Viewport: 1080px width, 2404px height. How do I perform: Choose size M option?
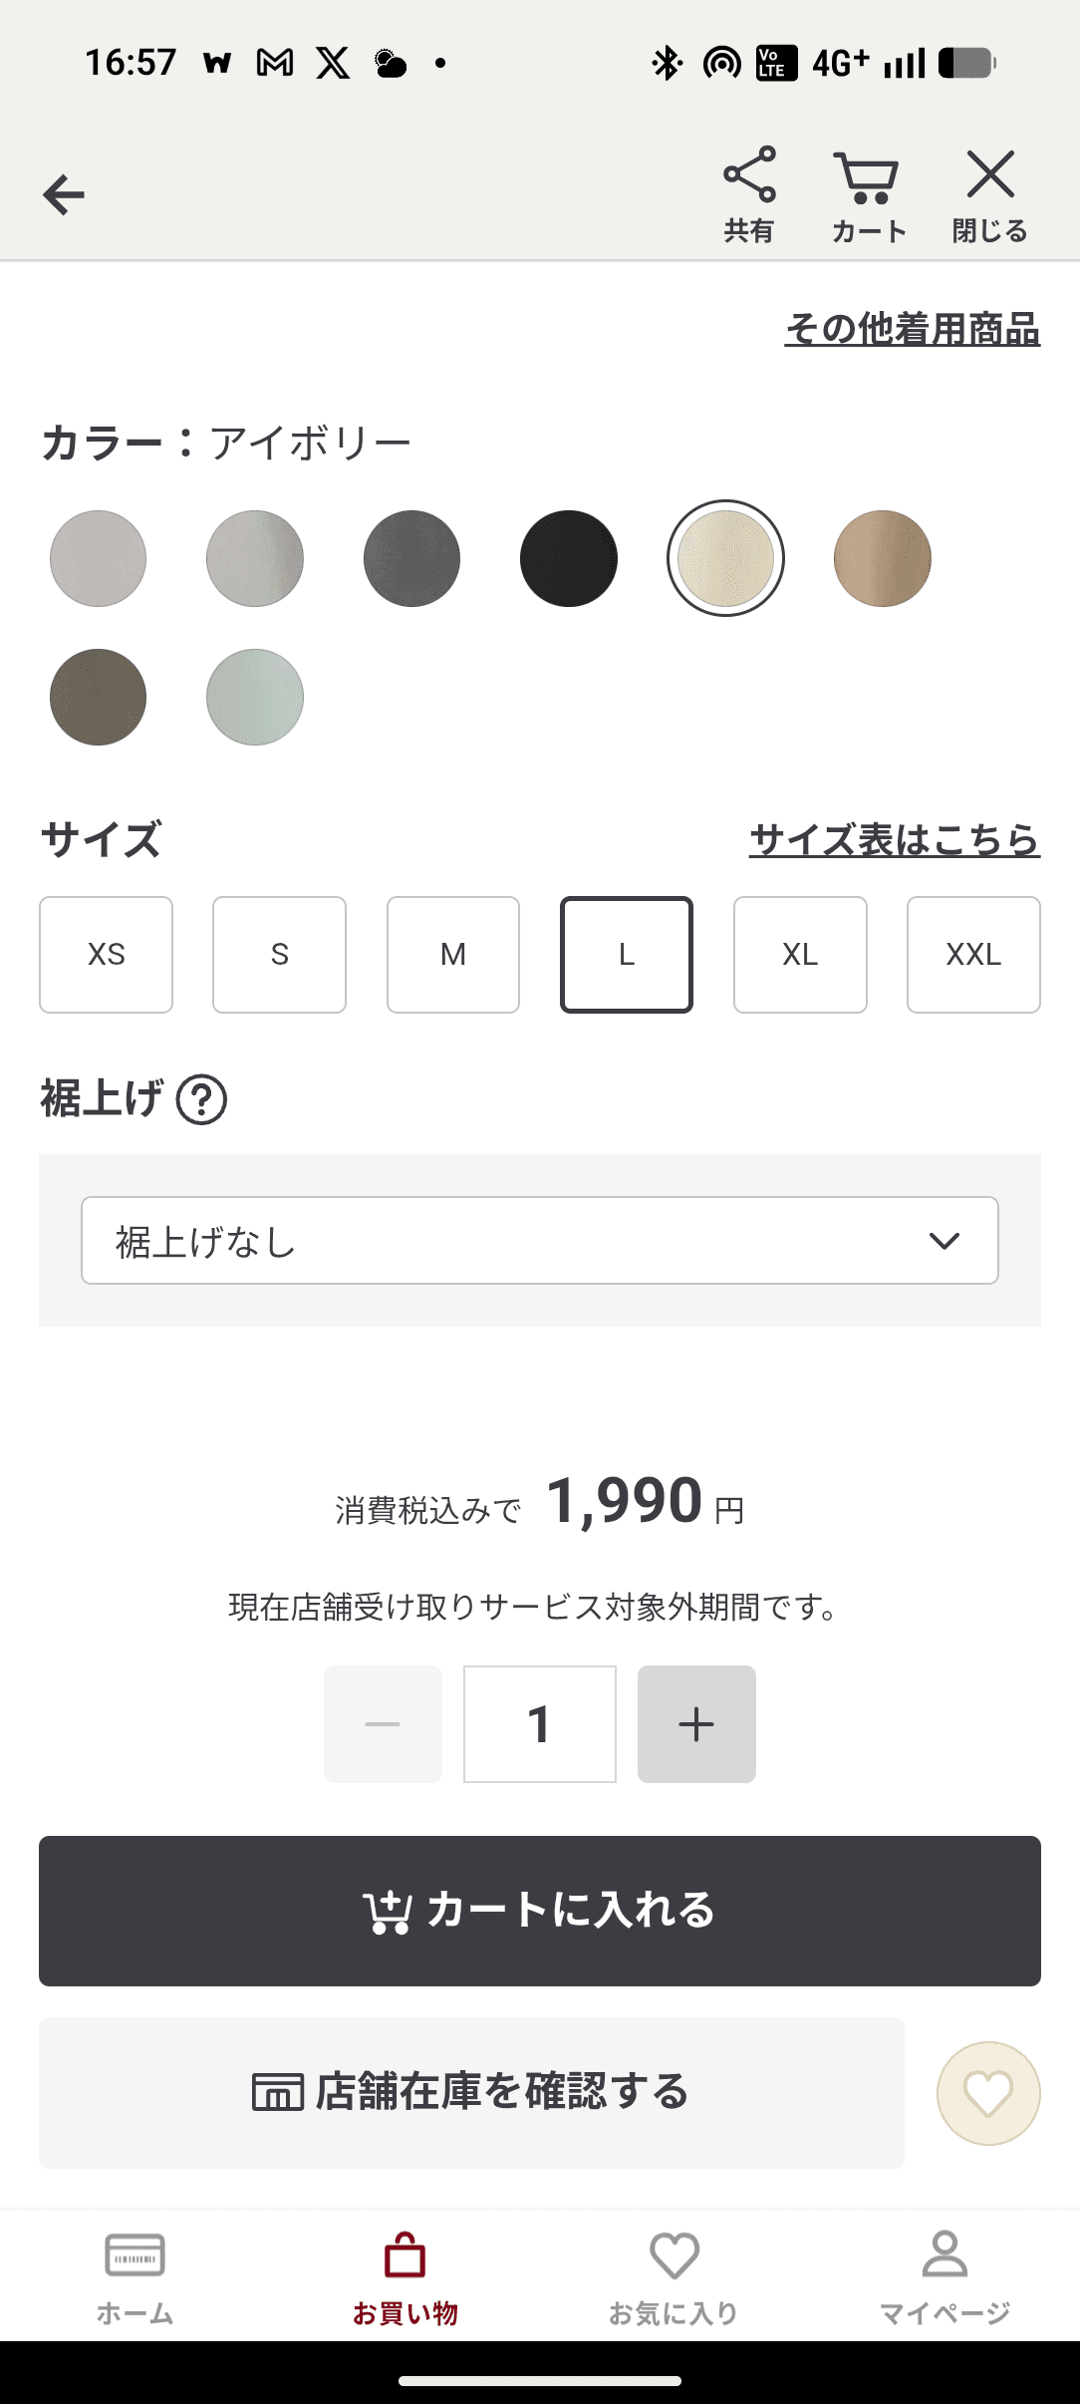(453, 955)
